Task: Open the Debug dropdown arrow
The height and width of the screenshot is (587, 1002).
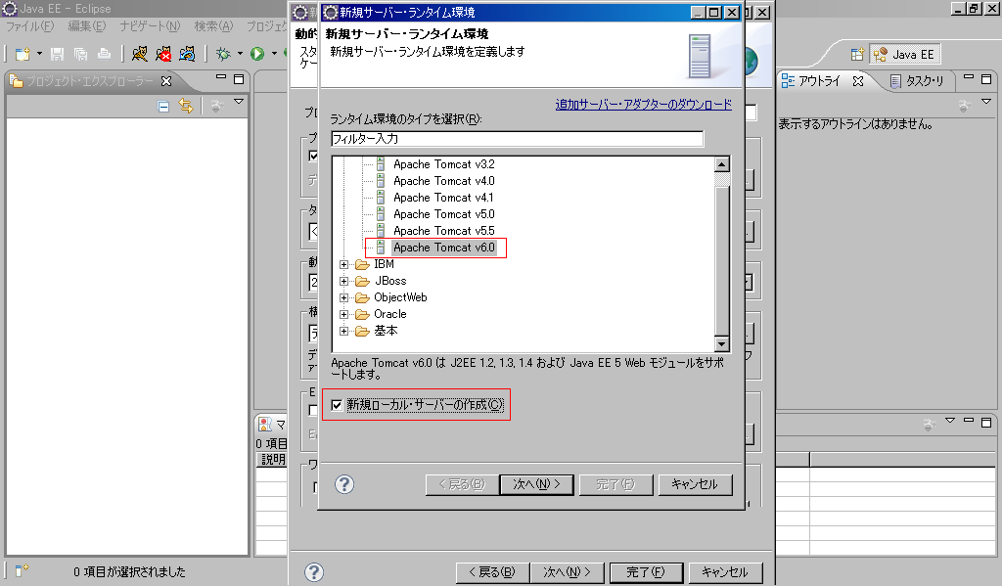Action: click(x=241, y=54)
